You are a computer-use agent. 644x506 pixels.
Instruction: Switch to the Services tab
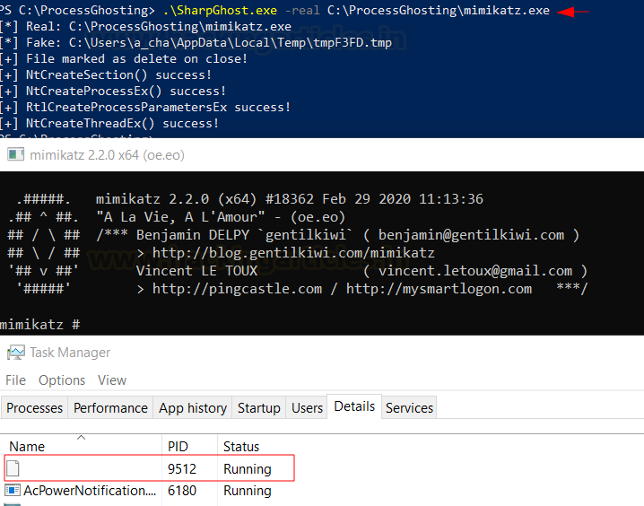pos(409,408)
